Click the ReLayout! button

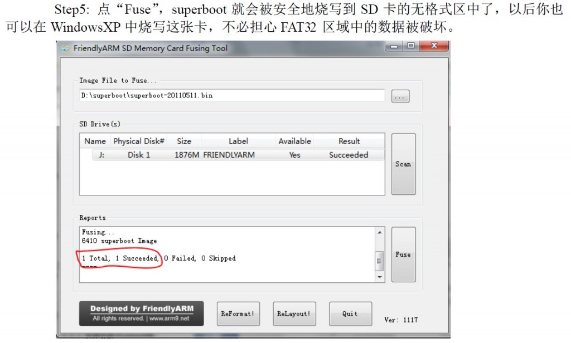pyautogui.click(x=294, y=313)
